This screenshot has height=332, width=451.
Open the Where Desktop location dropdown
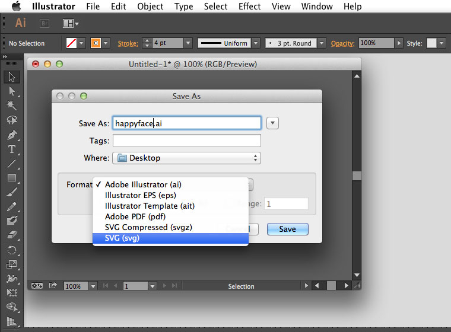pos(186,158)
